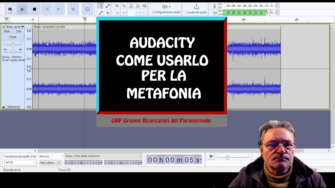Click the play-head marker on the timeline ruler
335x188 pixels.
(x=84, y=19)
